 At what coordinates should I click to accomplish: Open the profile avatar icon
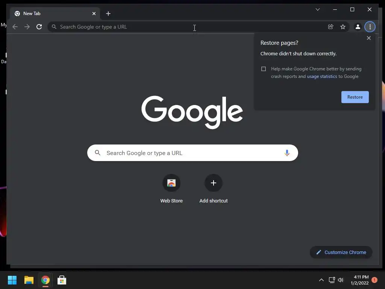[358, 27]
